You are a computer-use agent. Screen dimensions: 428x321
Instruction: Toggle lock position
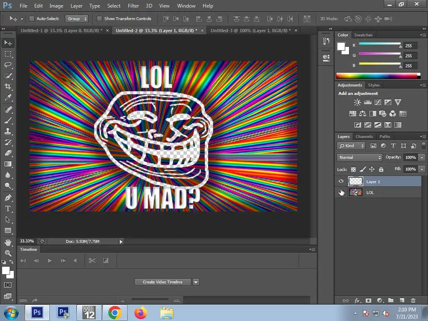[x=372, y=170]
